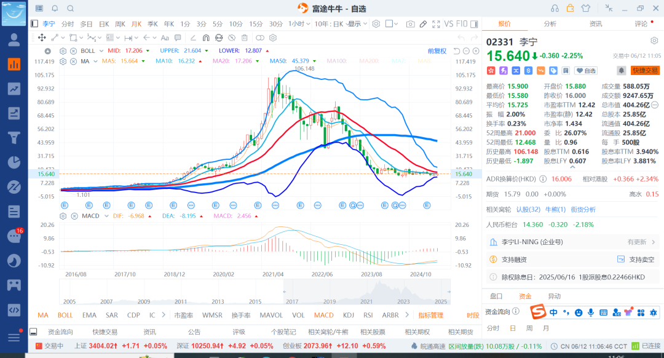The image size is (664, 358).
Task: Open the 公告 bottom tab
Action: tap(194, 332)
